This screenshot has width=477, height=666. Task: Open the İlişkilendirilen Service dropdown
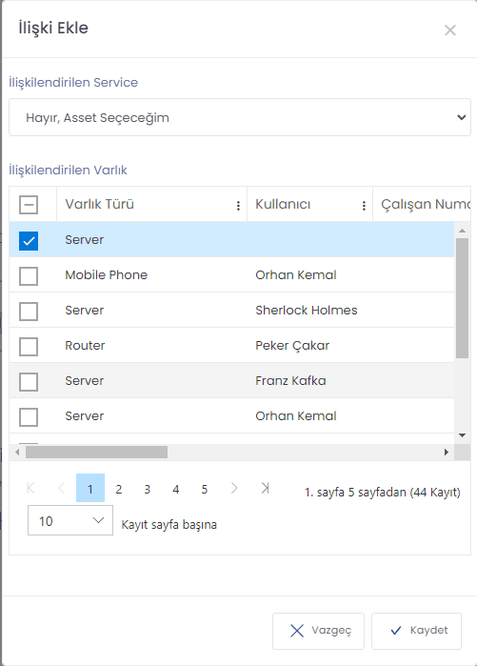coord(240,117)
